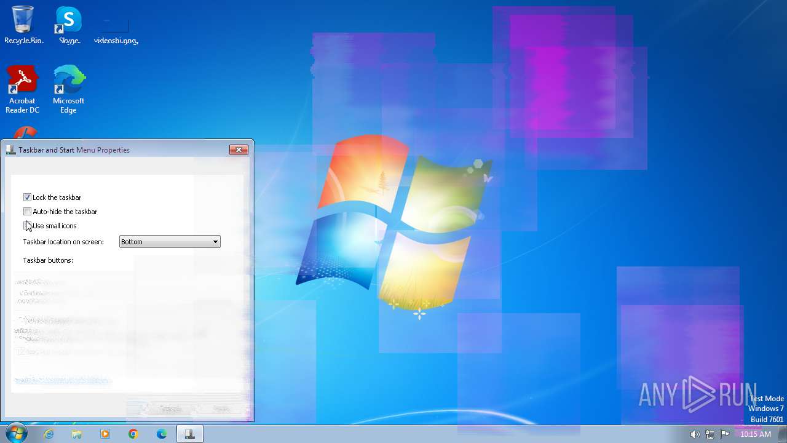Screen dimensions: 787x443
Task: Open the Action Center flag icon
Action: (x=726, y=434)
